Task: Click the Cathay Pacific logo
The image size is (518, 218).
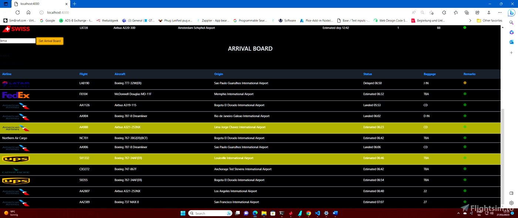Action: click(16, 170)
